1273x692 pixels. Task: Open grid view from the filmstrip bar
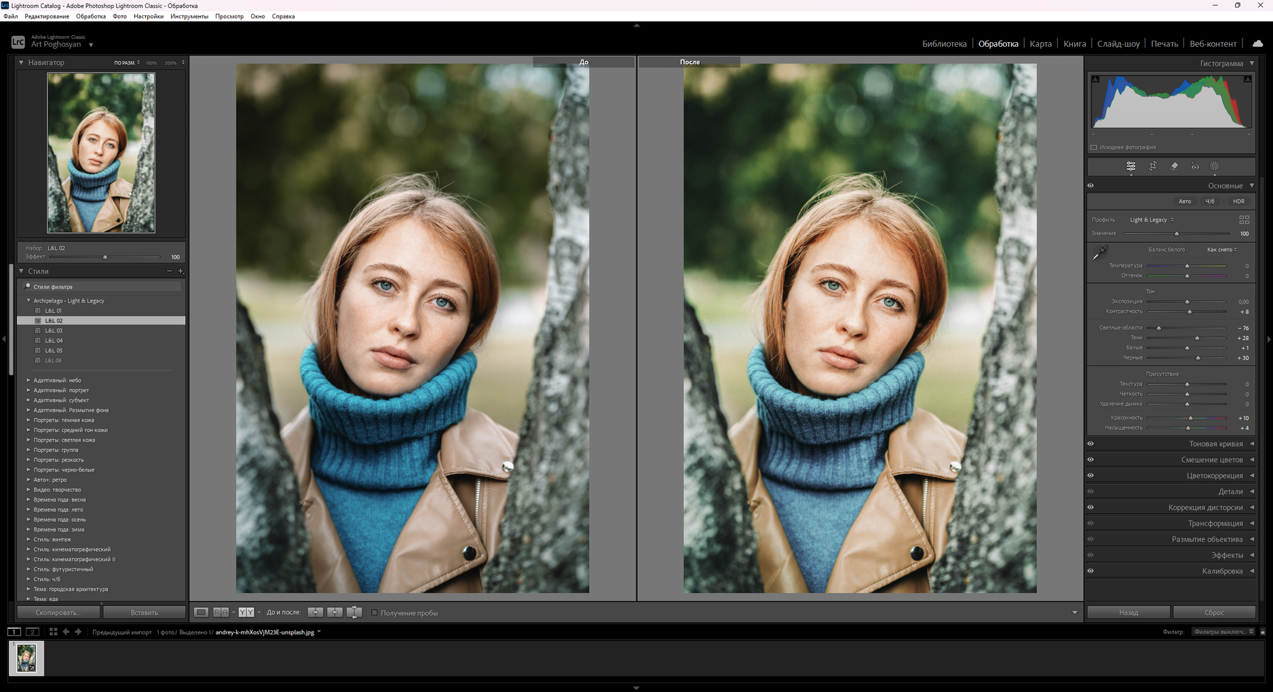(x=53, y=632)
